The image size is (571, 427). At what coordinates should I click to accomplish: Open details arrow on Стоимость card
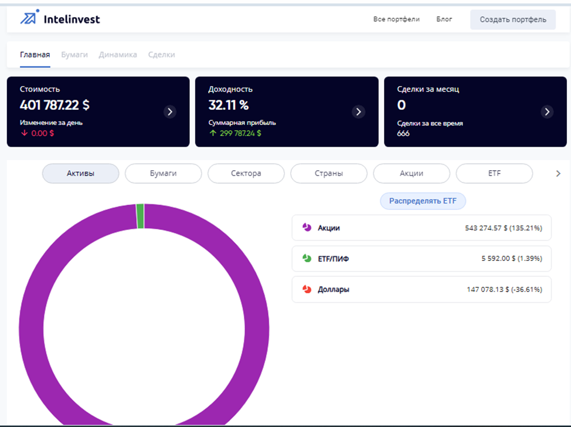coord(170,111)
